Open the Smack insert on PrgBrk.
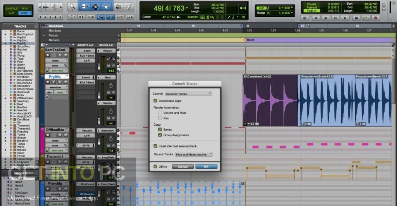Viewport: 397px width, 206px height. coord(86,78)
